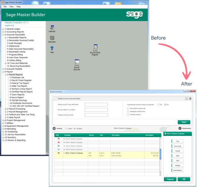Screen dimensions: 197x187
Task: Click the red flag in the highlighted row
Action: [58, 153]
